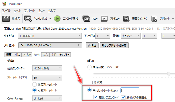This screenshot has height=102, width=175.
Task: Open the start chapter number dropdown
Action: pos(149,36)
